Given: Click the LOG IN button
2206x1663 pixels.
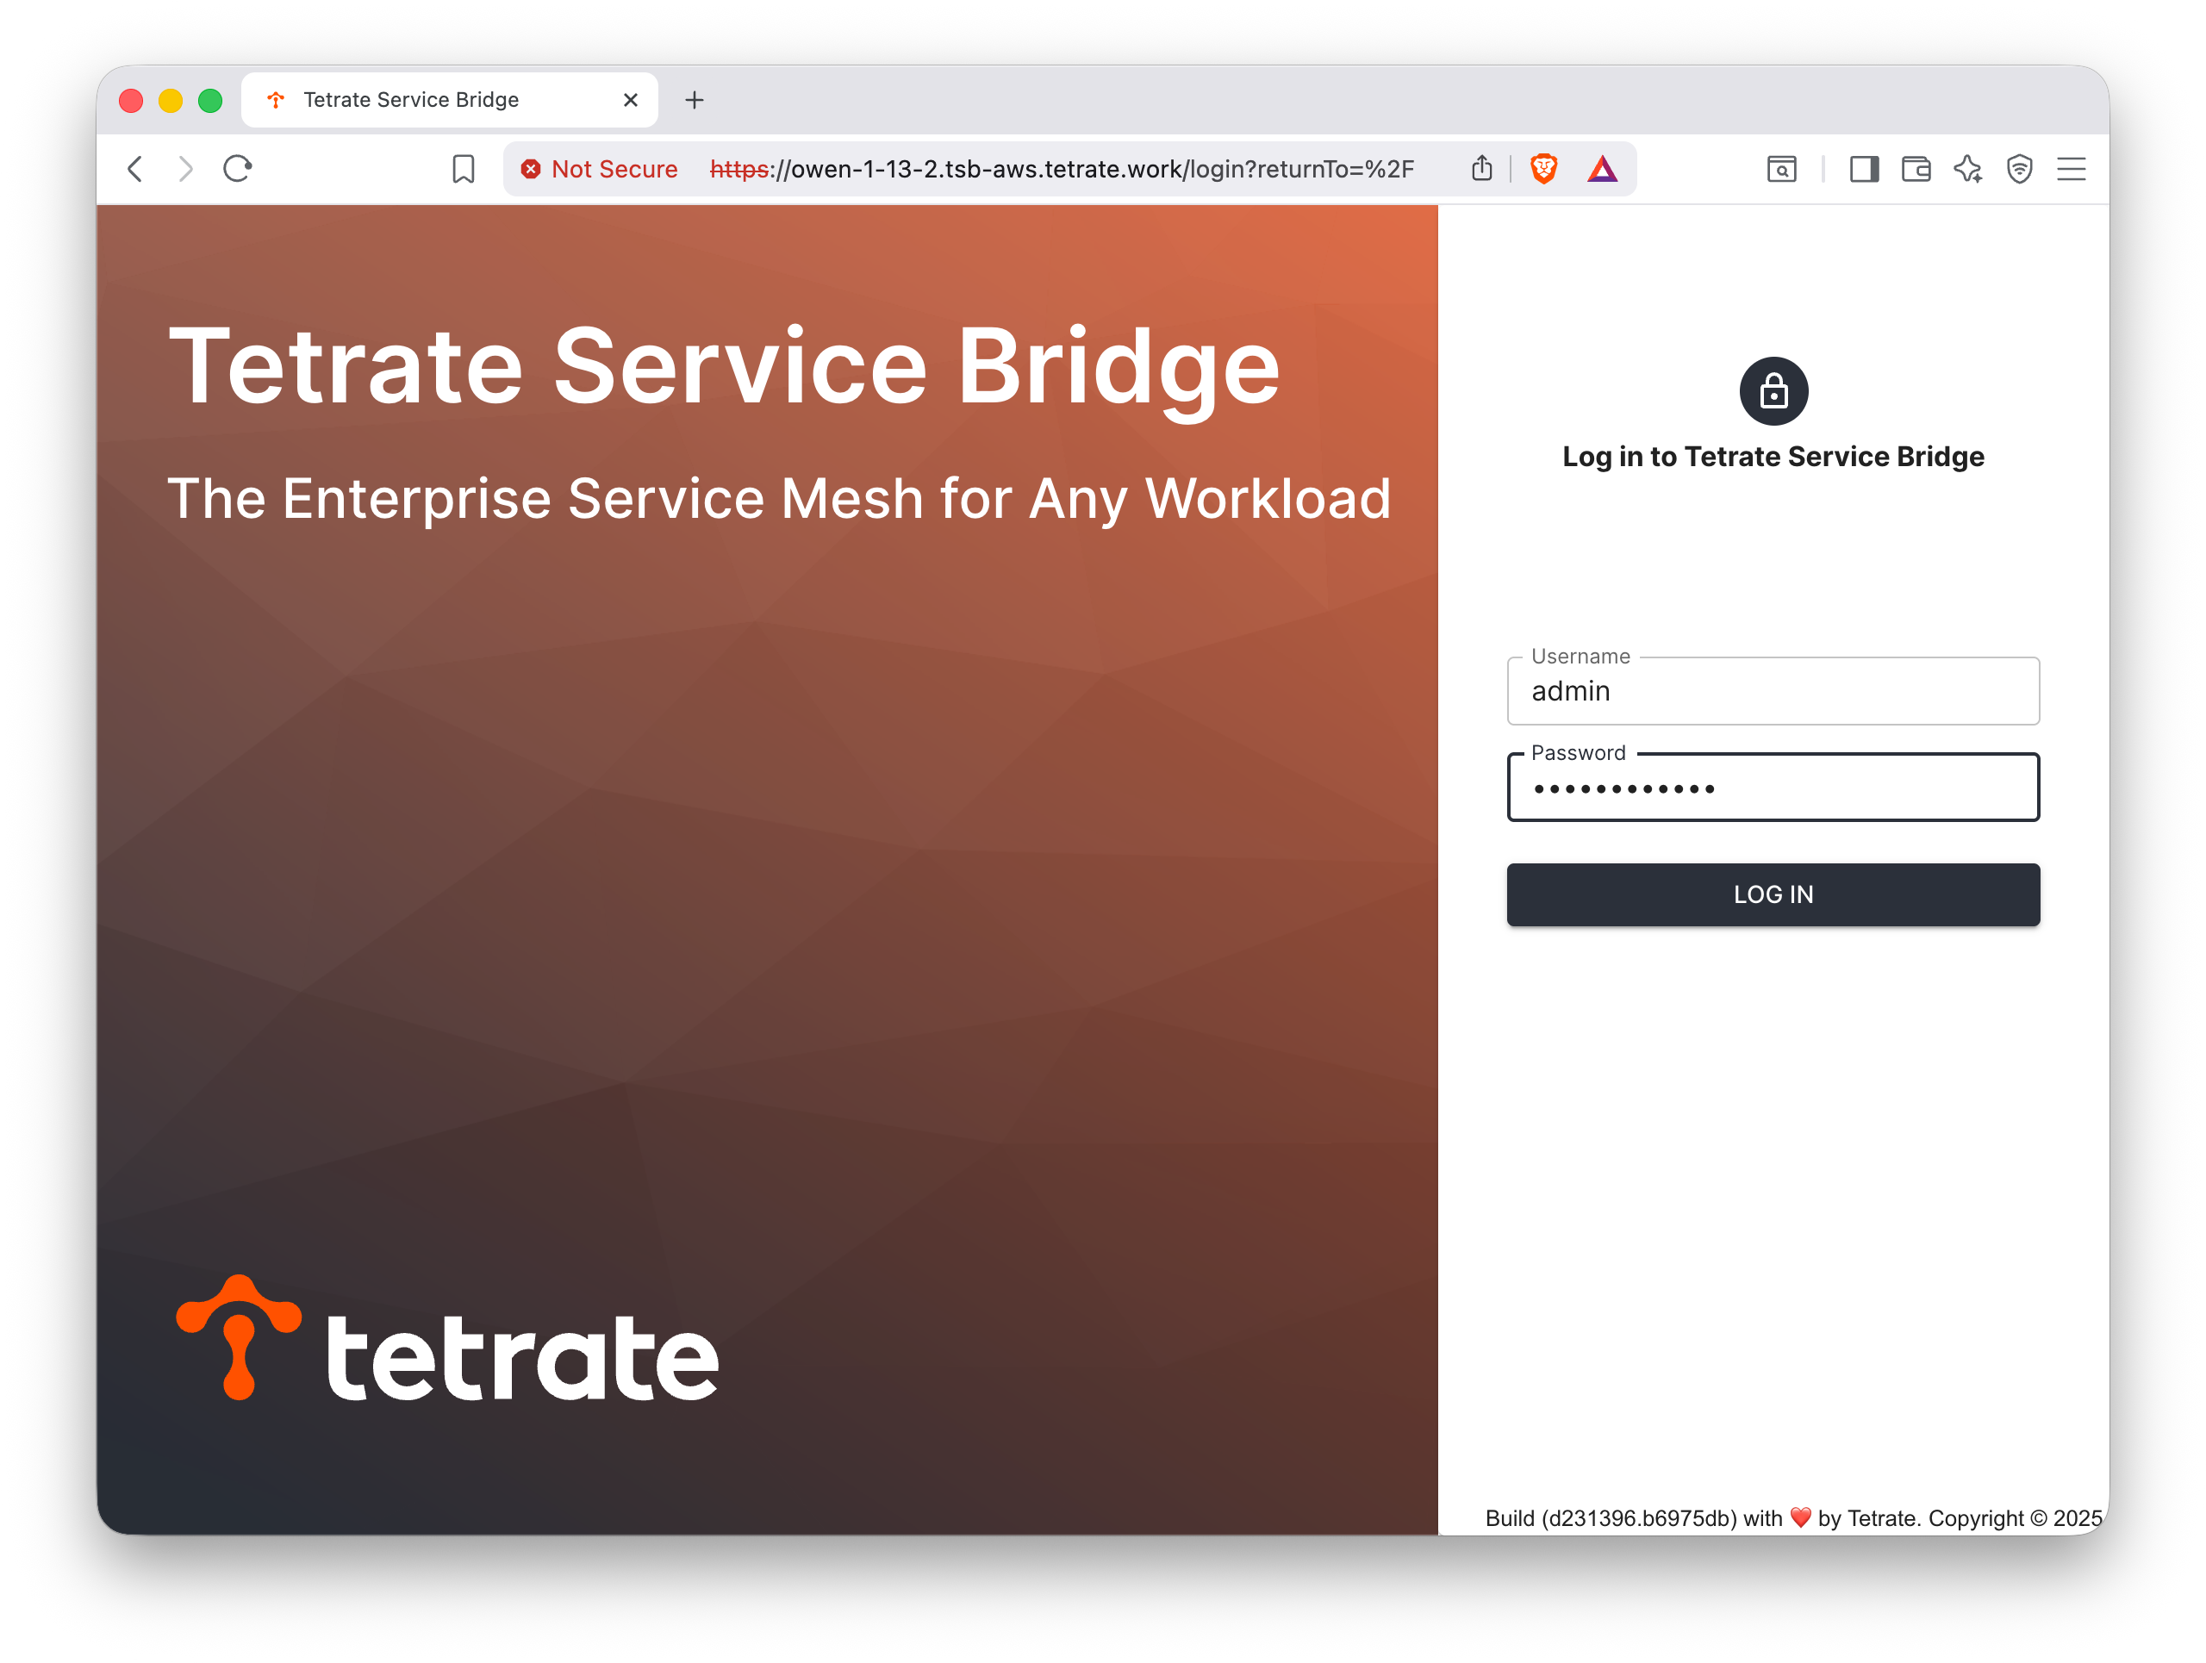Looking at the screenshot, I should pos(1773,894).
